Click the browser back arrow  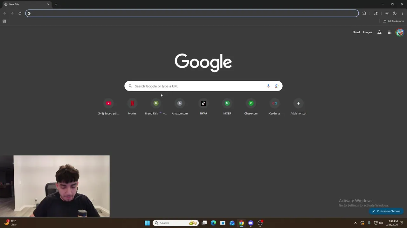[4, 13]
